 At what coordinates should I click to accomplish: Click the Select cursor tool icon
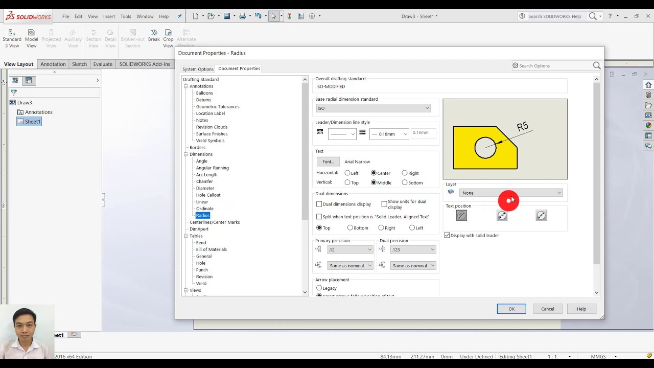coord(274,16)
